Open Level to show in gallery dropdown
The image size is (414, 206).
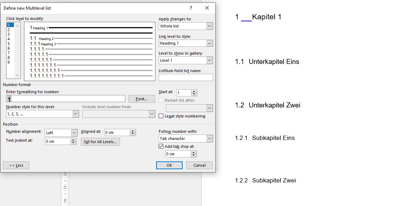[x=210, y=60]
